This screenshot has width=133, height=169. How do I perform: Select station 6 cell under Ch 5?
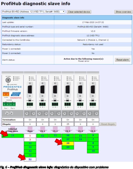point(93,136)
